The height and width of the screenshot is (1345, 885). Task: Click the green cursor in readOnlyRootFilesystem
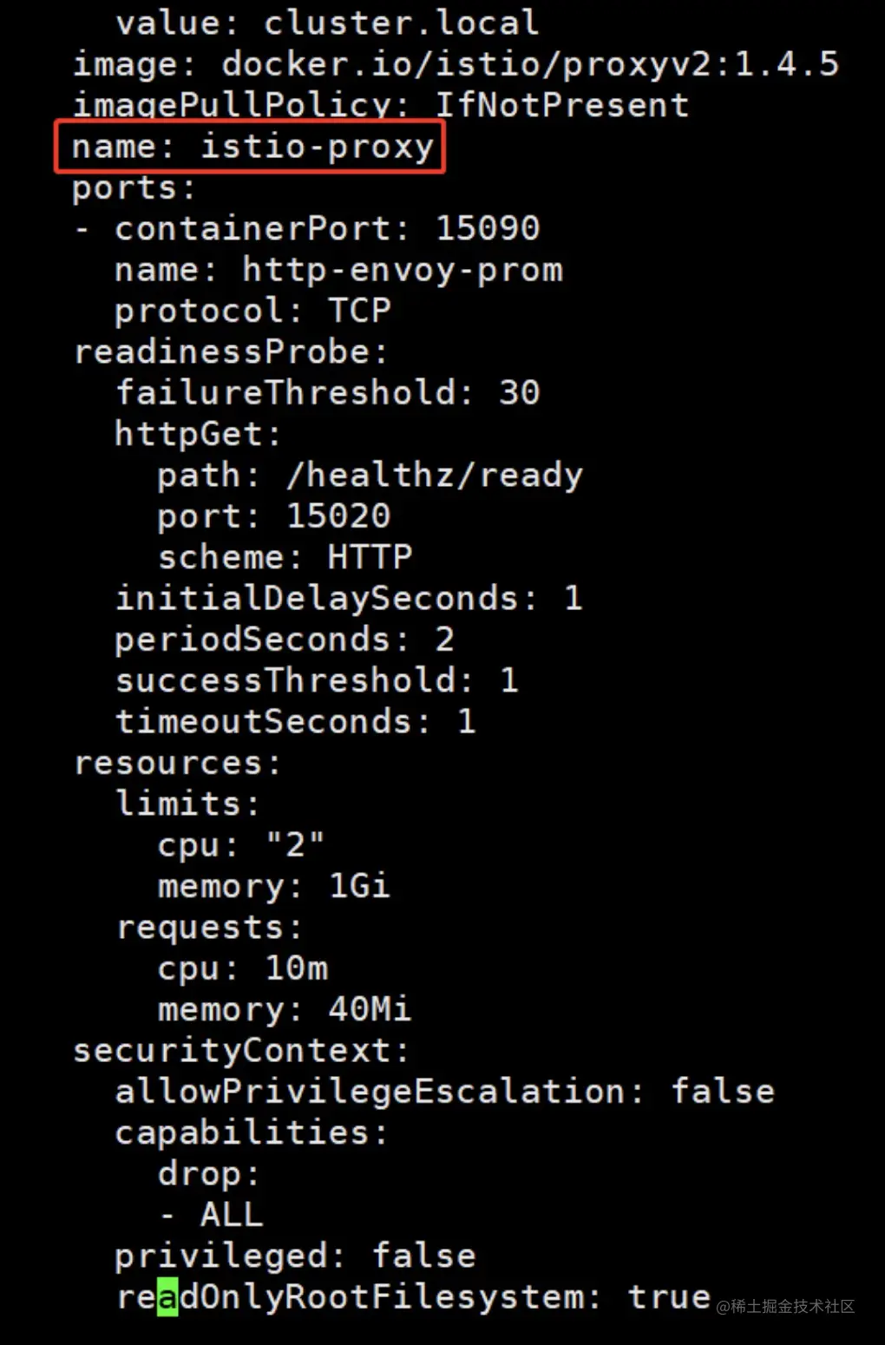coord(167,1297)
